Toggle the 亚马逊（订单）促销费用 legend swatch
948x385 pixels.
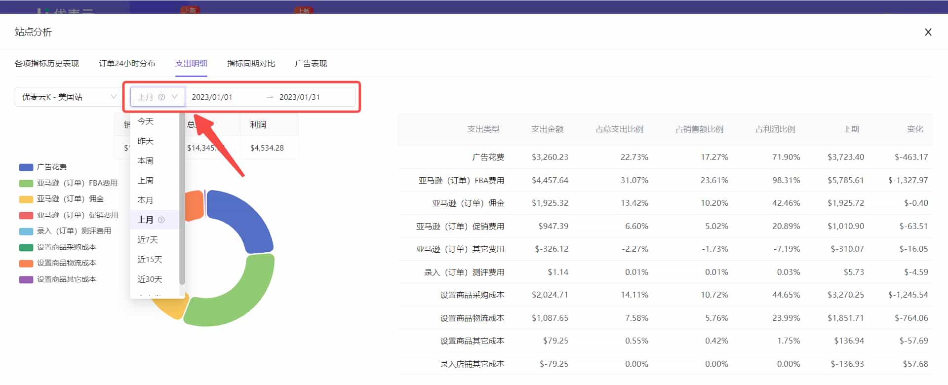(26, 216)
